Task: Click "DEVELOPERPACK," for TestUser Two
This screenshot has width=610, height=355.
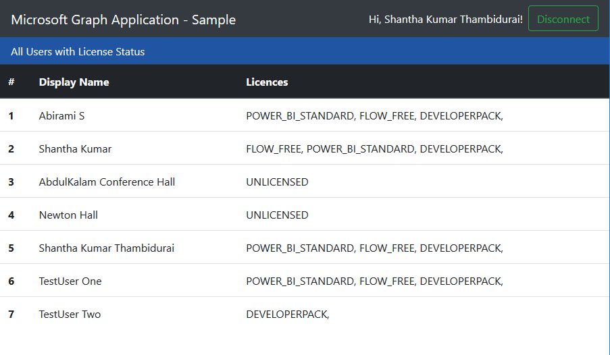Action: point(288,315)
